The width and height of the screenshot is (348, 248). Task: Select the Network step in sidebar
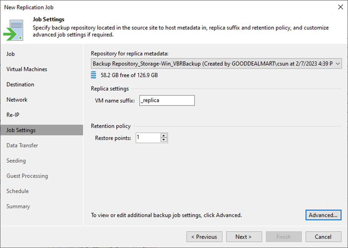tap(17, 100)
